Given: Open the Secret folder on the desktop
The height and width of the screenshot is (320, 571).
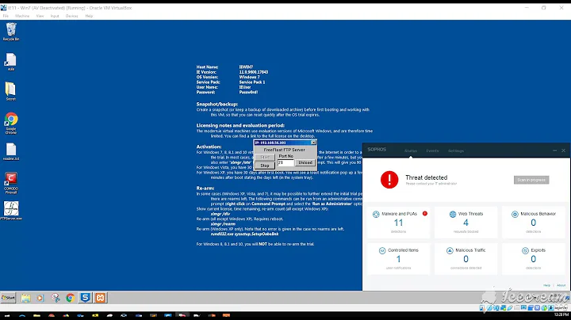Looking at the screenshot, I should point(11,91).
